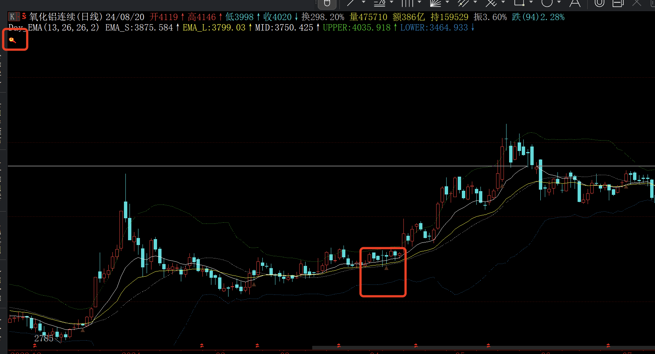
Task: Open dropdown arrow beside the ellipse tool
Action: (559, 2)
